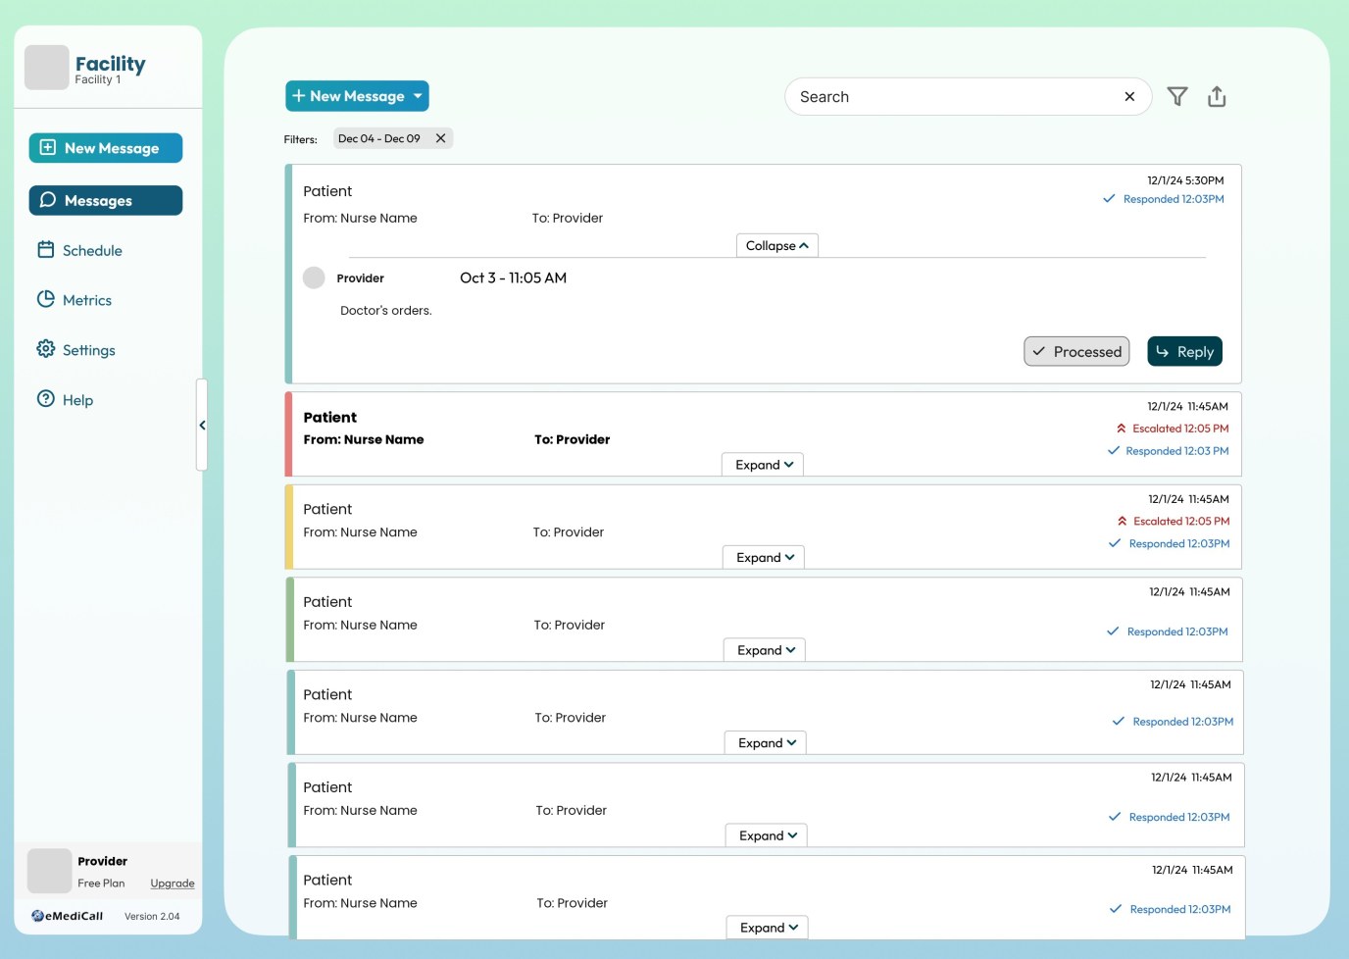Expand the last Patient message
1349x959 pixels.
coord(768,928)
